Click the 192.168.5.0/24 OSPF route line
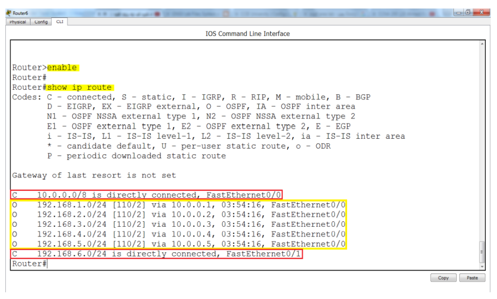The width and height of the screenshot is (497, 299). click(179, 244)
